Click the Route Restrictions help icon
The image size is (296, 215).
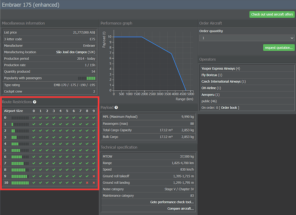point(34,102)
